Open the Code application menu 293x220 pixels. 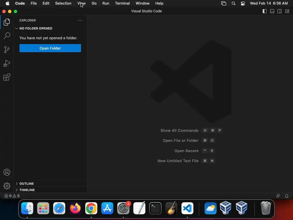(x=20, y=3)
